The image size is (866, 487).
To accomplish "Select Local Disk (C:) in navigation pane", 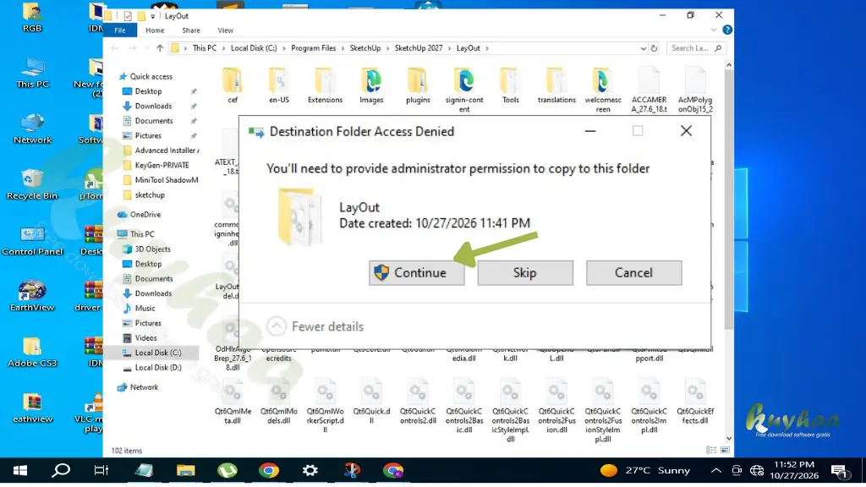I will [158, 353].
